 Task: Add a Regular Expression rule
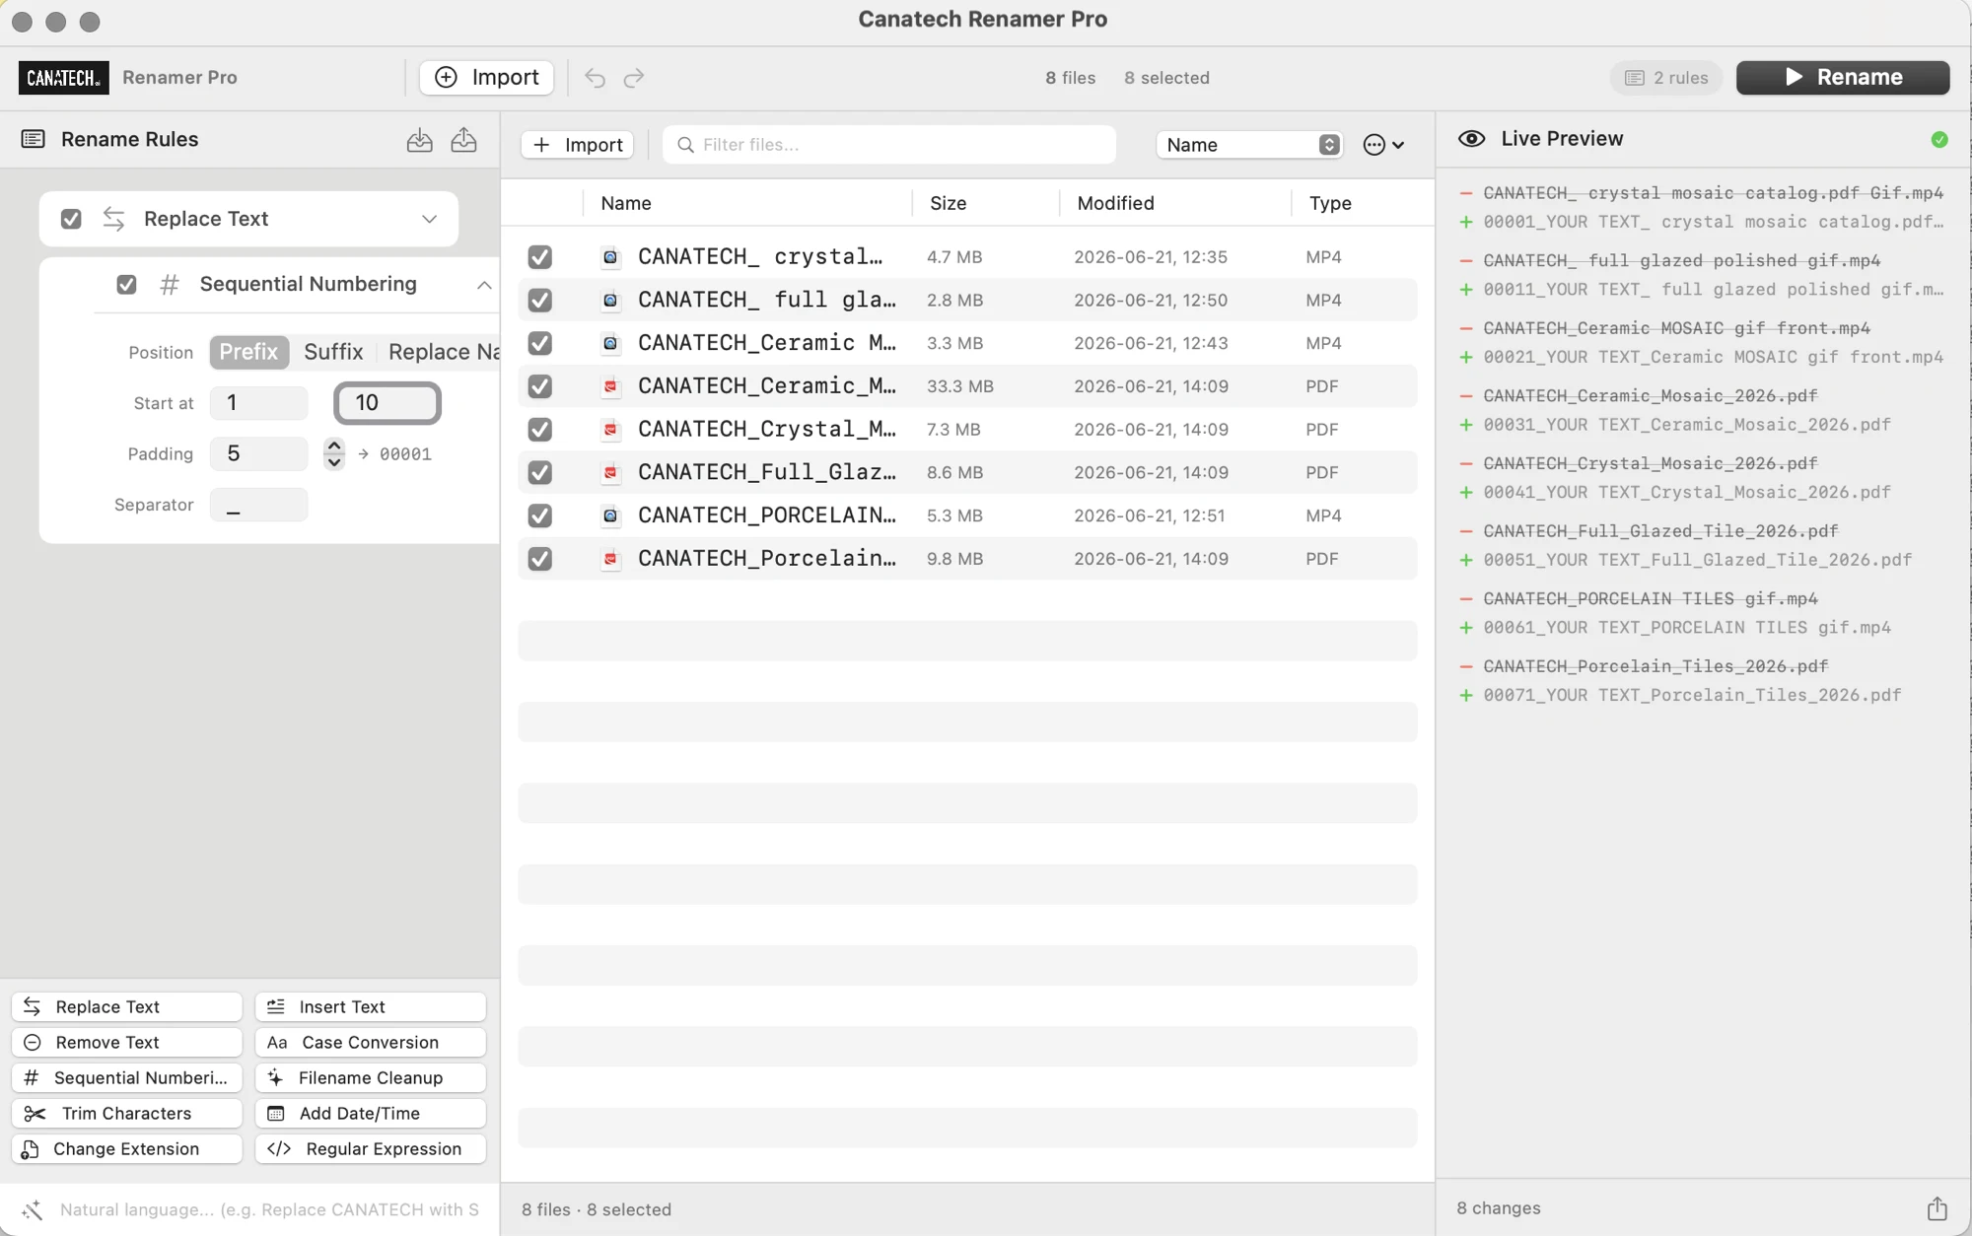tap(371, 1148)
